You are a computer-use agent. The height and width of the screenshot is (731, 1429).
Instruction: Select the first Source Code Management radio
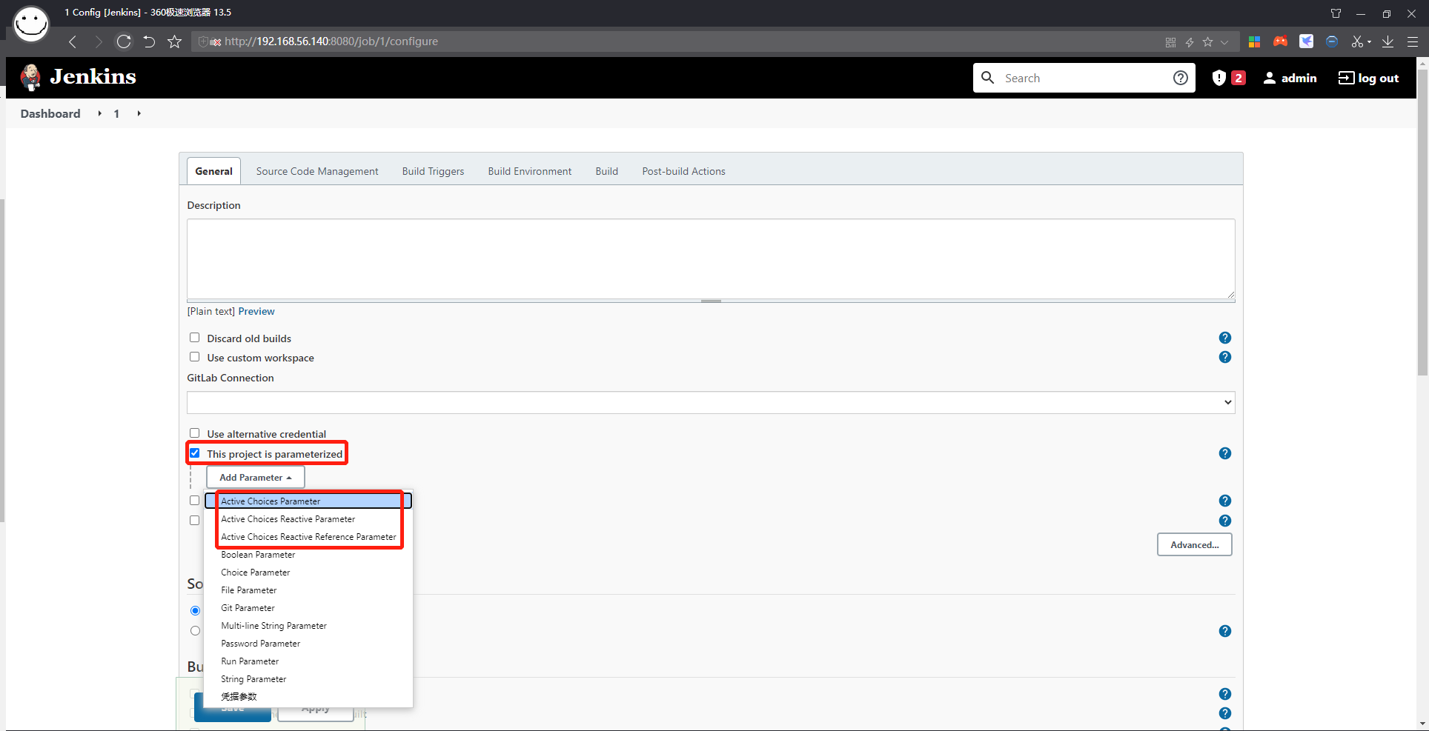pyautogui.click(x=195, y=611)
